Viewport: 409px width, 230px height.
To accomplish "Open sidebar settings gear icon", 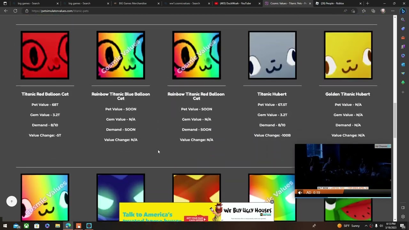I will coord(403,217).
